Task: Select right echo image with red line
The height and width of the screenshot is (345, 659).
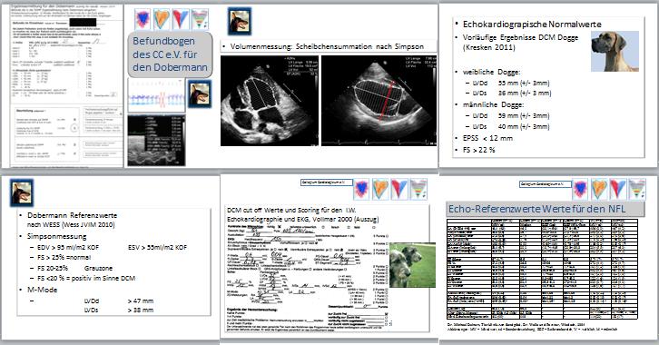Action: tap(379, 101)
